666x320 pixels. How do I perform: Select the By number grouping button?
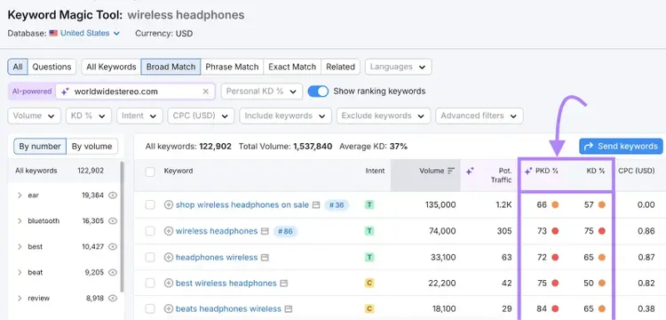pos(40,146)
